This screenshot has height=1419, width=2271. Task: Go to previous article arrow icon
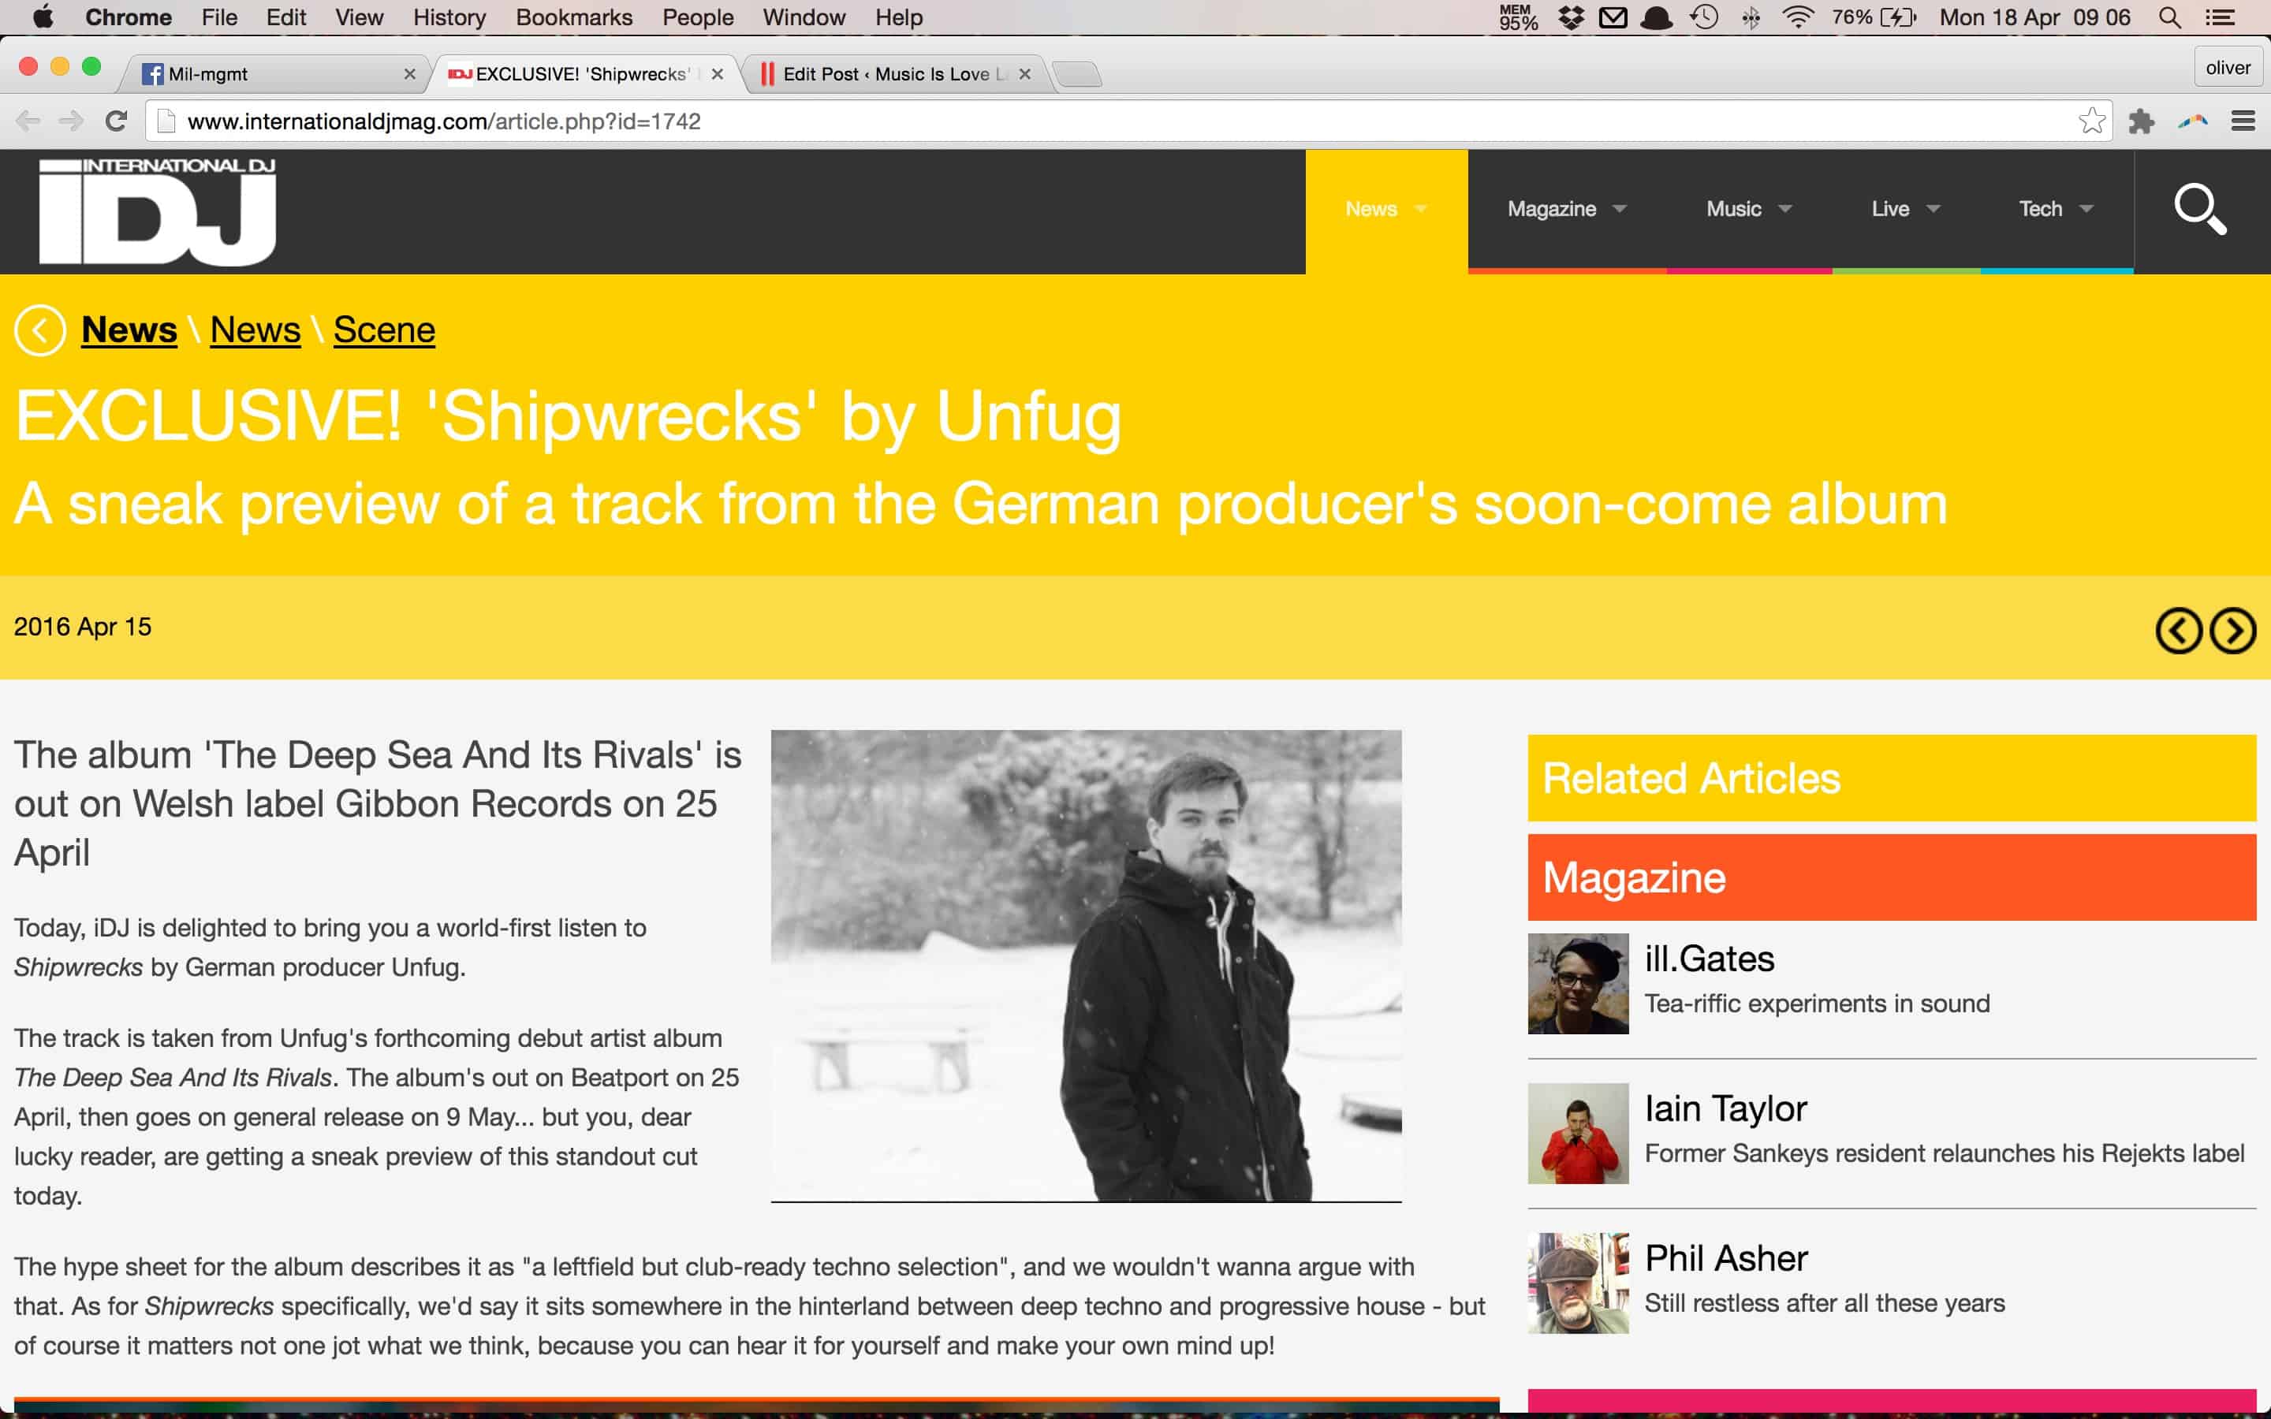tap(2178, 630)
